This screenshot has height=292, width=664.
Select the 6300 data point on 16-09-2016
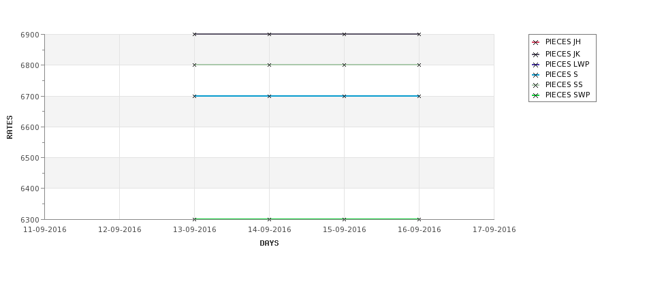point(420,219)
